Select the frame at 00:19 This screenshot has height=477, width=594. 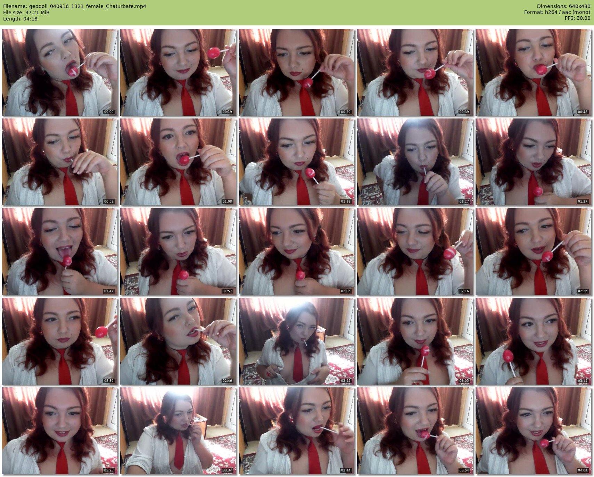pos(178,72)
